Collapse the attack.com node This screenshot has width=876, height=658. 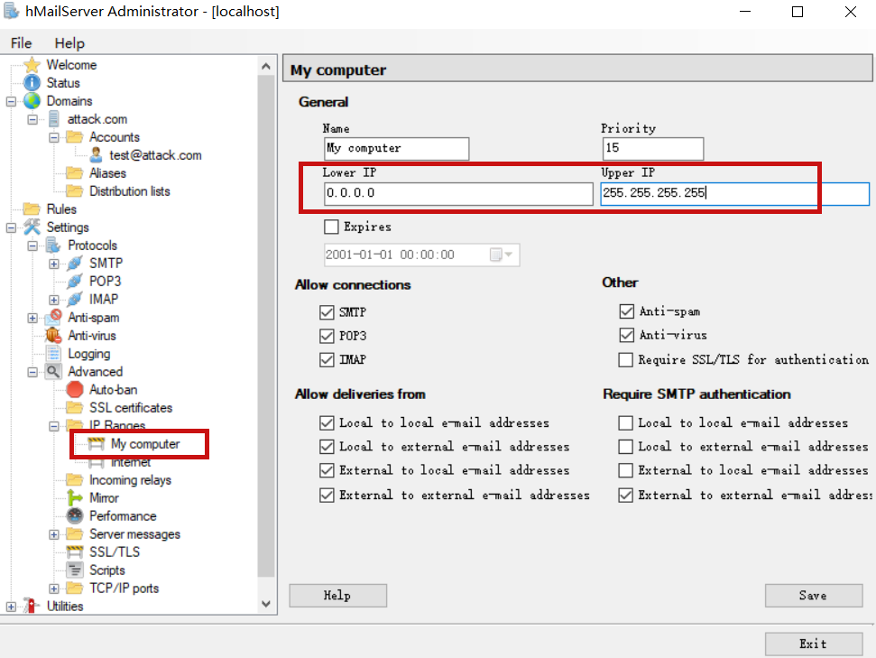pos(32,120)
